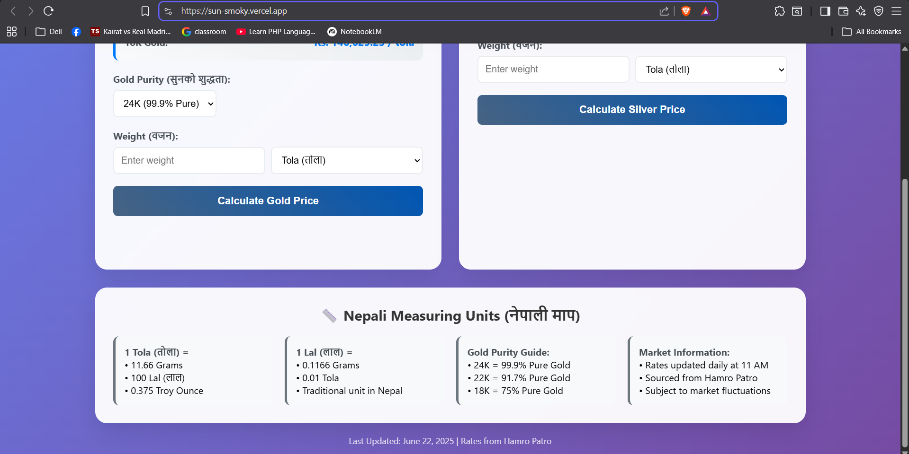Viewport: 909px width, 454px height.
Task: Click the page vertical scrollbar thumb
Action: 905,312
